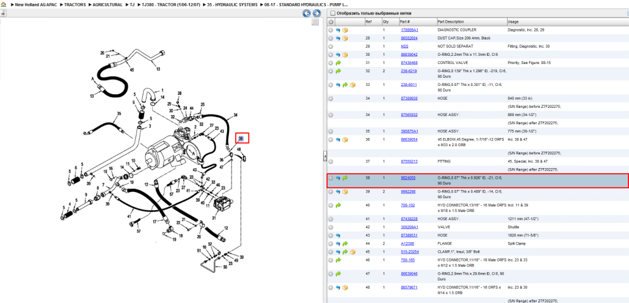Open part number 9824050 link
The width and height of the screenshot is (629, 303).
408,178
